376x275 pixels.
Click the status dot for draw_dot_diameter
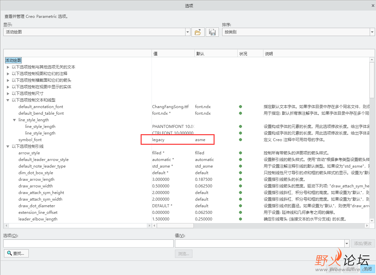pyautogui.click(x=241, y=206)
